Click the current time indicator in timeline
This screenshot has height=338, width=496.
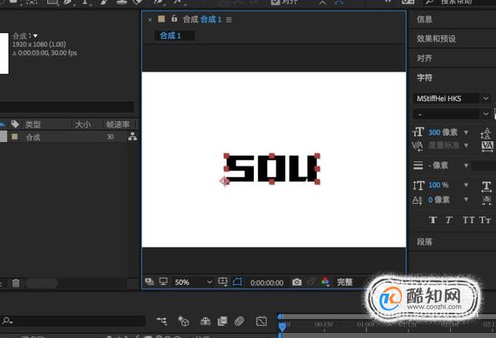click(x=282, y=326)
